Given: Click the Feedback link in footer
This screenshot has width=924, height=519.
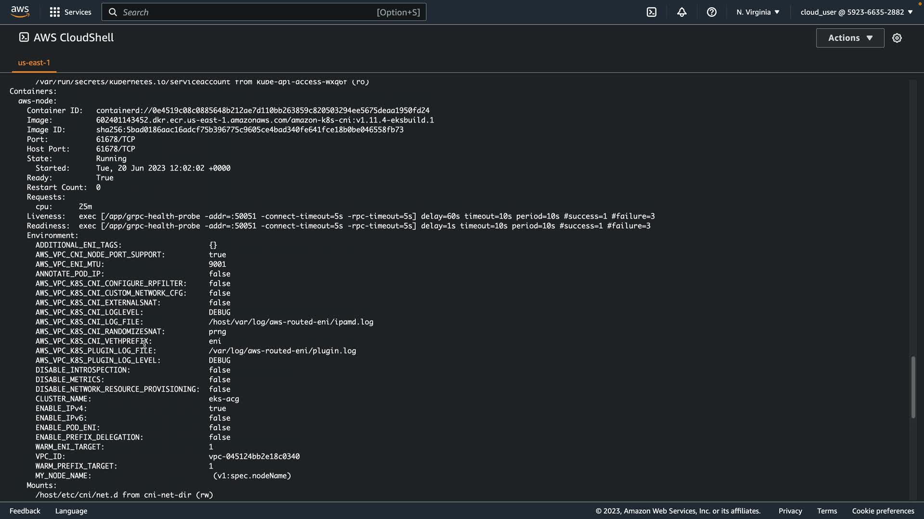Looking at the screenshot, I should pos(25,511).
